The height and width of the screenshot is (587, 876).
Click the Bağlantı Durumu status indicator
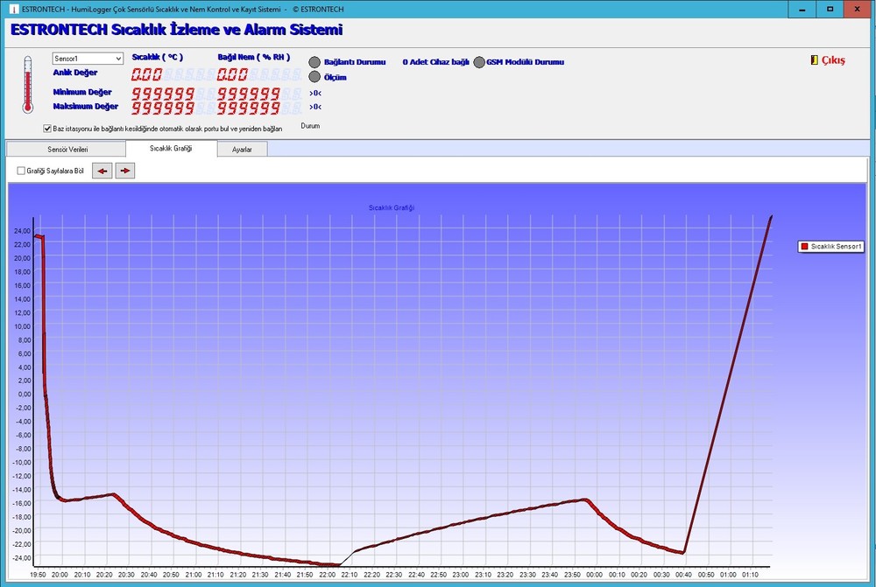tap(314, 62)
